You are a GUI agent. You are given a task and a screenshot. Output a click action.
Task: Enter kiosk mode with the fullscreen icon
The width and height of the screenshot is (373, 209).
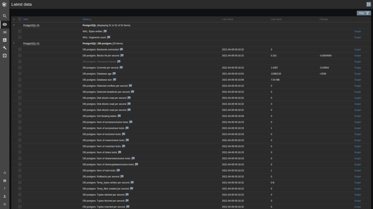(x=369, y=4)
